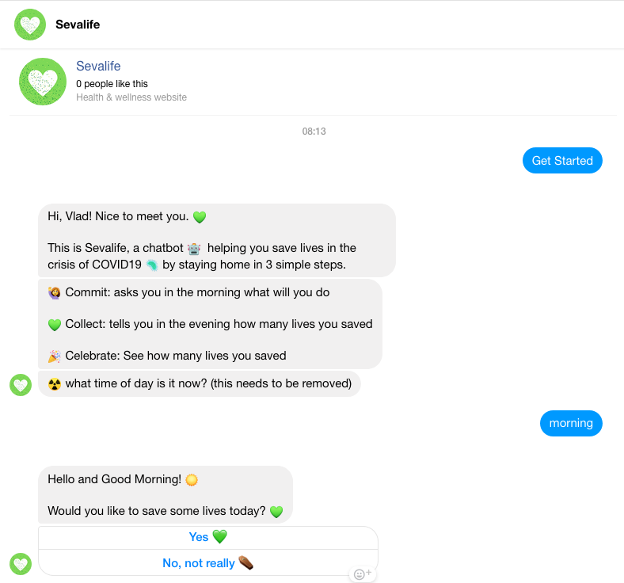Open the emoji reaction smiley icon

click(362, 573)
